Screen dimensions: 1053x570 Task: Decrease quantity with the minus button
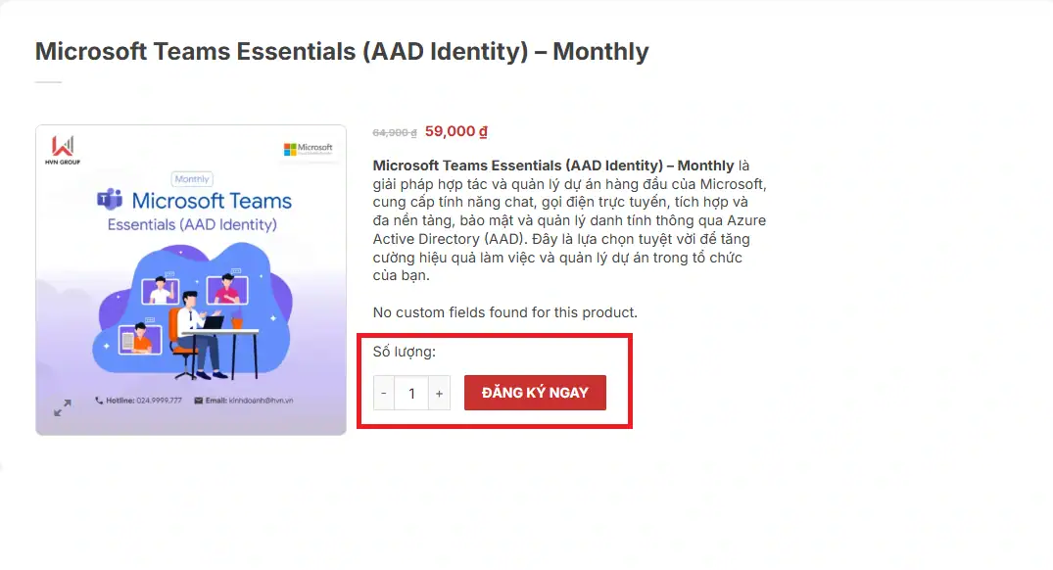[x=383, y=393]
